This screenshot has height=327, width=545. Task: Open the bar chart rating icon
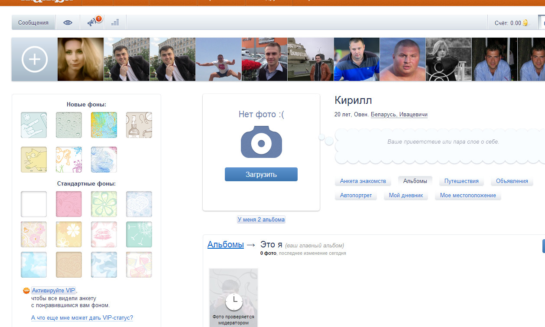(115, 22)
